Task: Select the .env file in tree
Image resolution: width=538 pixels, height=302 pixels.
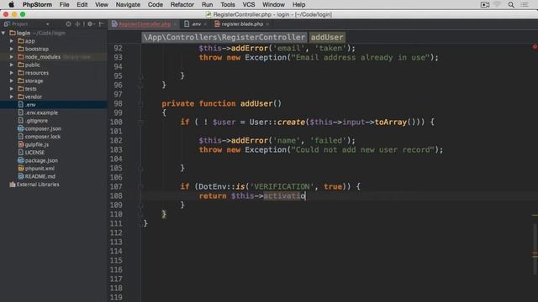Action: click(x=54, y=104)
